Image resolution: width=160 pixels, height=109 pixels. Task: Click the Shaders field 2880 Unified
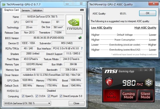[33, 54]
